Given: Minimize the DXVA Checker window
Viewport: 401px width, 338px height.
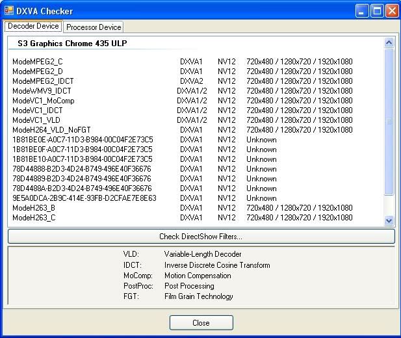Looking at the screenshot, I should (361, 11).
